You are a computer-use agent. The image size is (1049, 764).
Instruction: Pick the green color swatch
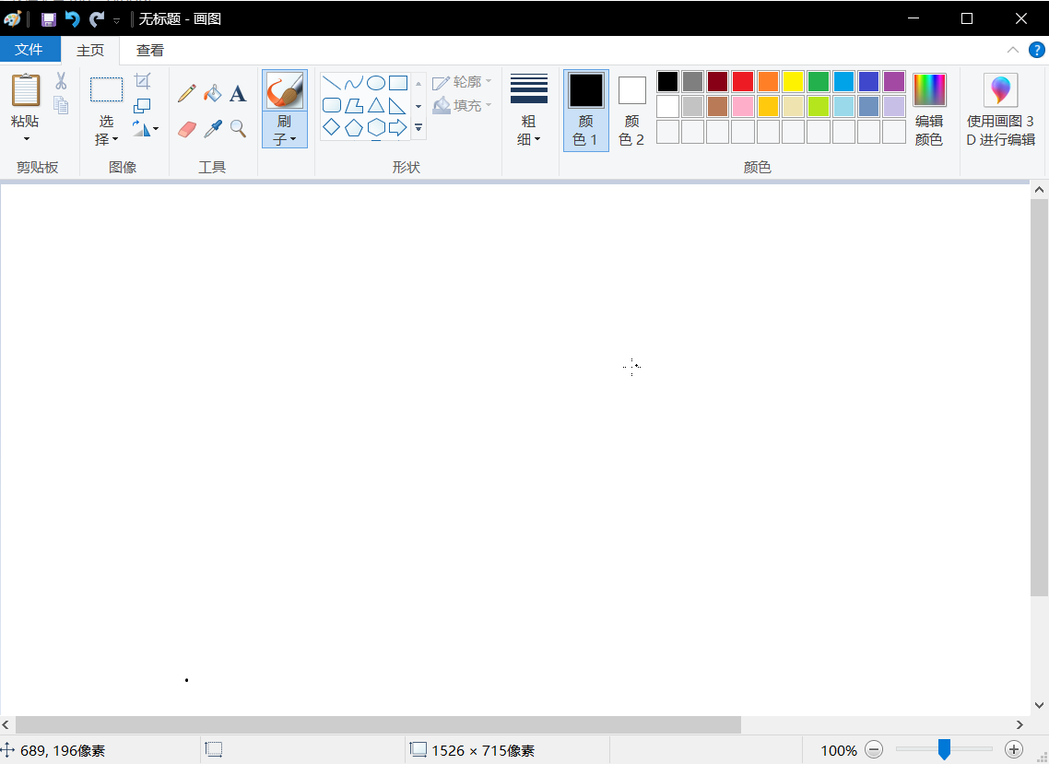tap(819, 82)
